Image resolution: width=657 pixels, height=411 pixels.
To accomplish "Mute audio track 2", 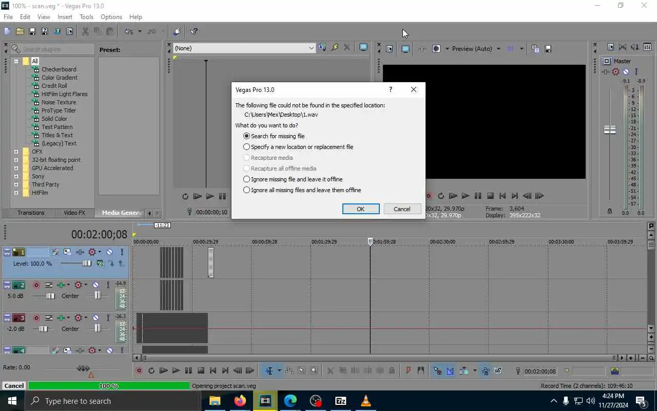I will [x=95, y=285].
